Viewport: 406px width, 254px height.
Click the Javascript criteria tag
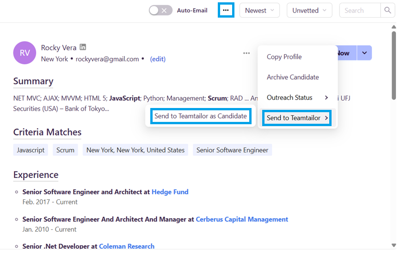[x=31, y=150]
